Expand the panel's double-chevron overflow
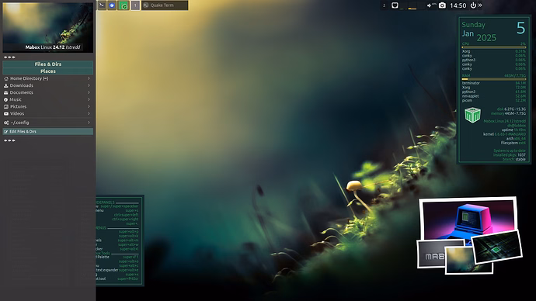The image size is (536, 301). (x=480, y=5)
